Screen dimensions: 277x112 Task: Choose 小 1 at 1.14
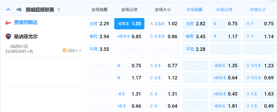coord(259,37)
